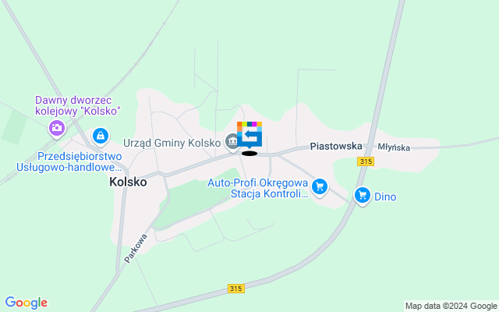This screenshot has width=499, height=312.
Task: Open the Dino store cart pin
Action: pyautogui.click(x=363, y=196)
